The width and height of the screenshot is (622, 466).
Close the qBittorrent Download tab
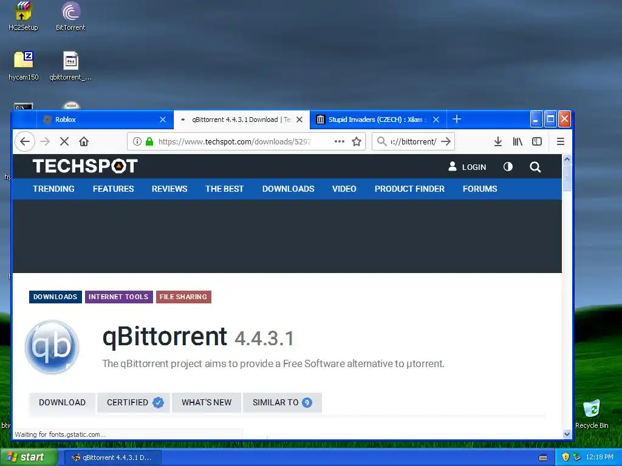(x=299, y=120)
